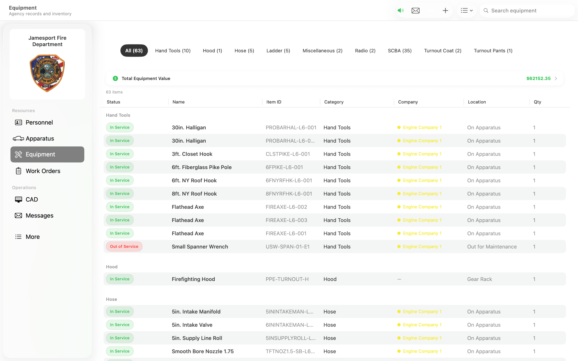Switch to Turnout Coat (2) tab
Screen dimensions: 578x361
click(443, 51)
